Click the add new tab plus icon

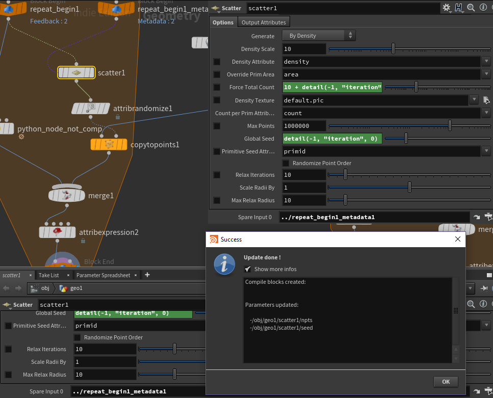[147, 275]
